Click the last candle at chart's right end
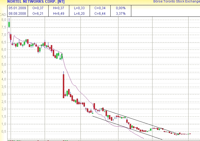The image size is (200, 141). point(190,134)
